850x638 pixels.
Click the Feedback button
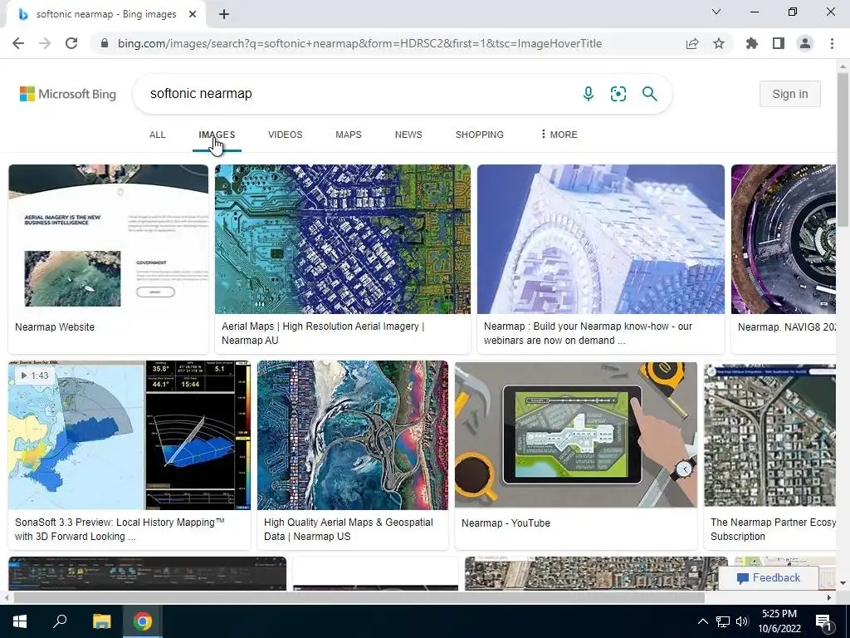tap(769, 578)
